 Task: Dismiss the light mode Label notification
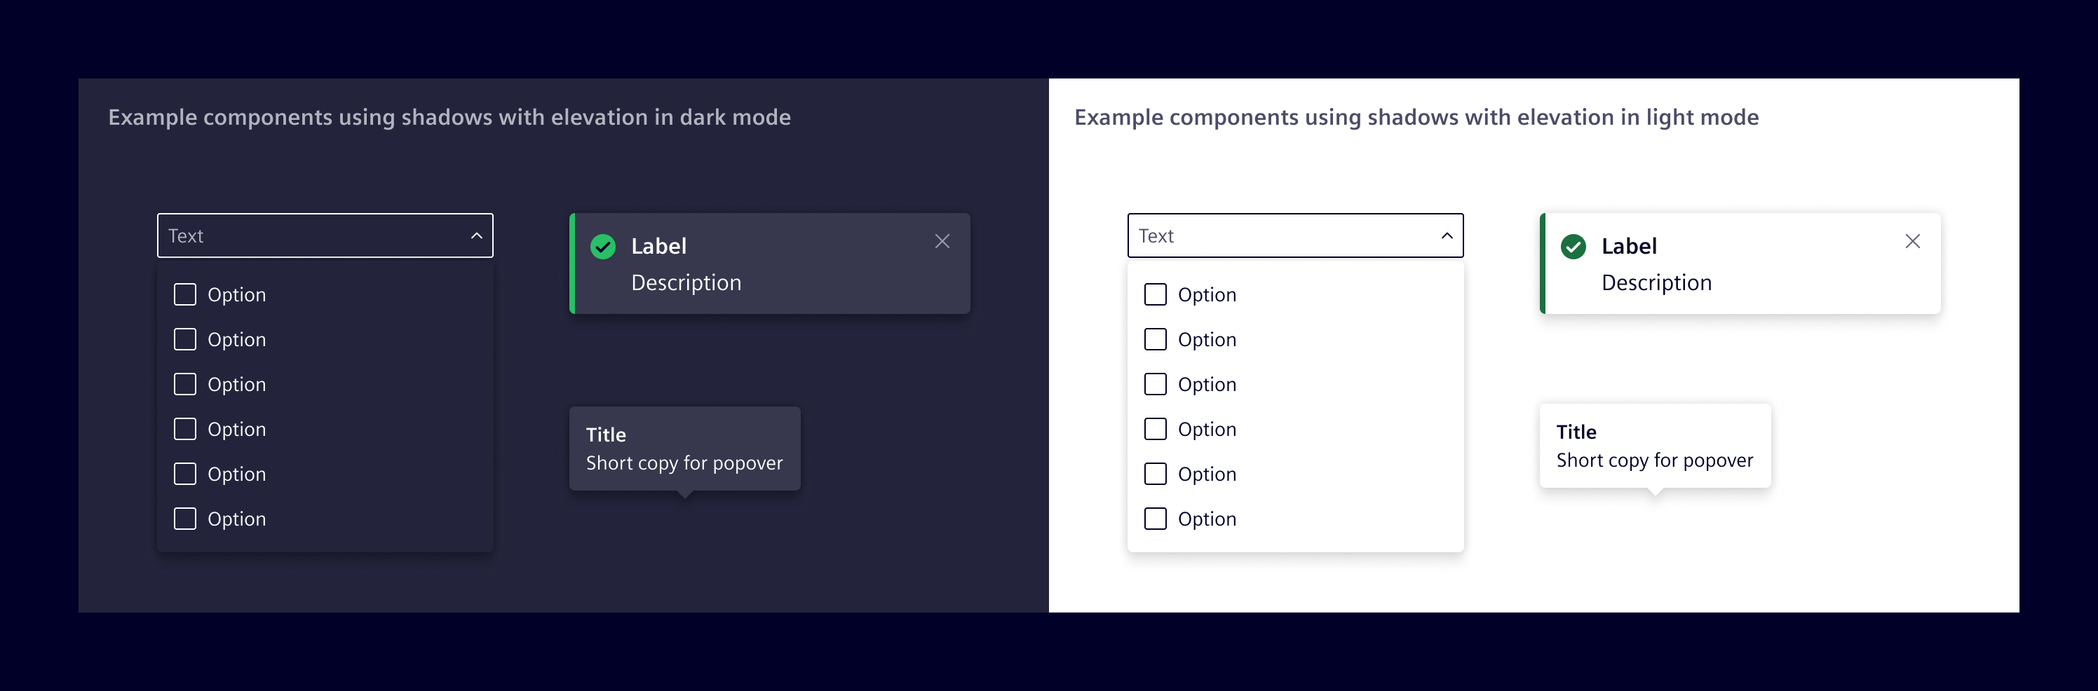(x=1912, y=241)
